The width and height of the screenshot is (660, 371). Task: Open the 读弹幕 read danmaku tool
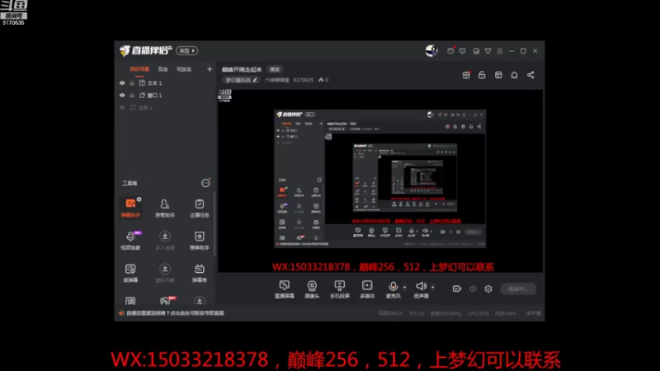pos(130,273)
